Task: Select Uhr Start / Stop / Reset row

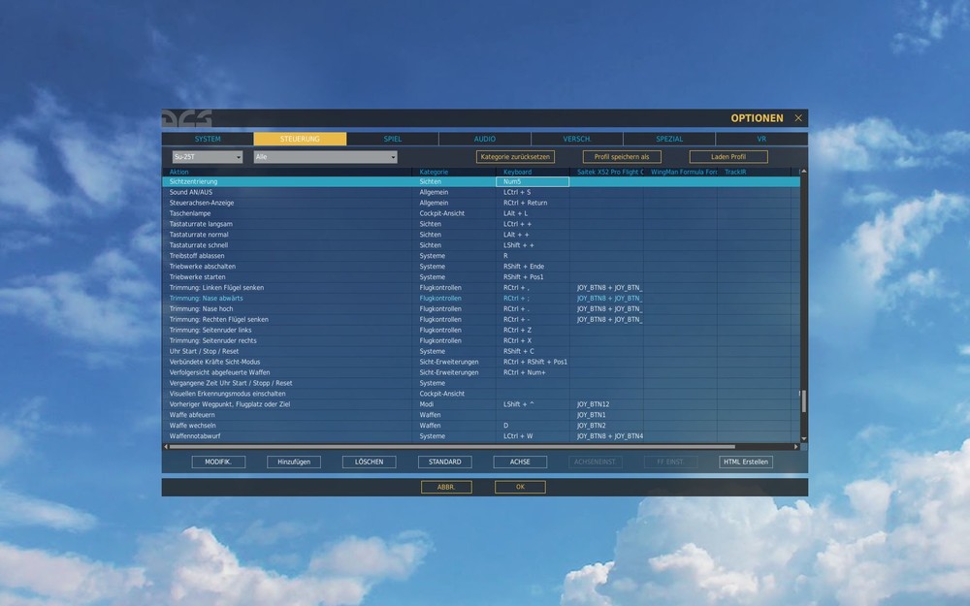Action: point(481,351)
